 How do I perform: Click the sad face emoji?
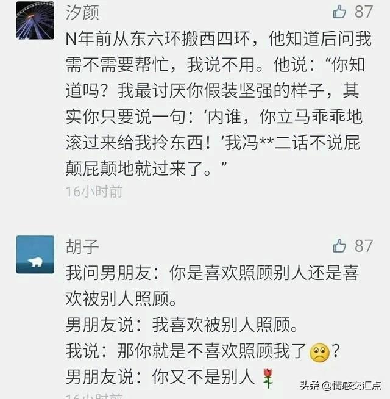pos(319,353)
